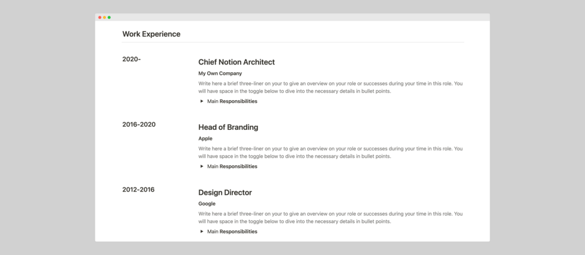Click description paragraph under Google
Viewport: 585px width, 255px height.
[x=330, y=218]
